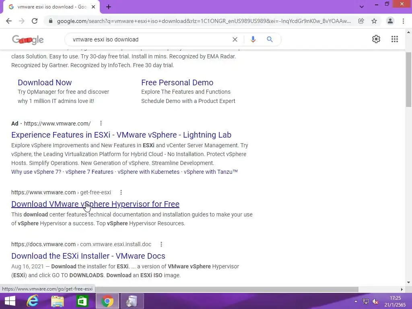Reload the current page
This screenshot has height=309, width=412.
35,21
